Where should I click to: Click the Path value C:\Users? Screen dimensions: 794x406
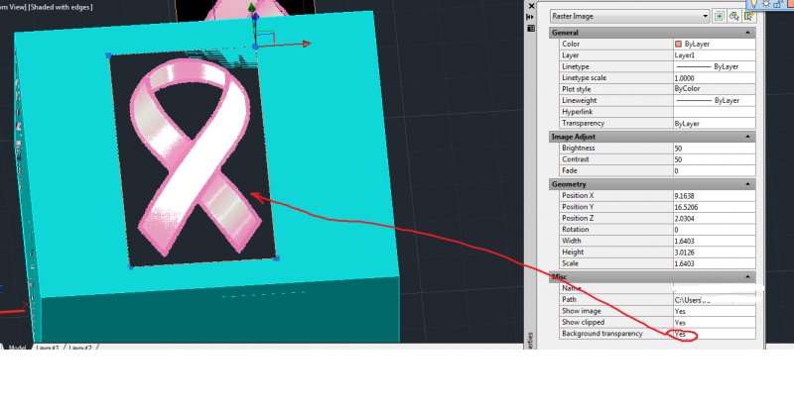714,299
